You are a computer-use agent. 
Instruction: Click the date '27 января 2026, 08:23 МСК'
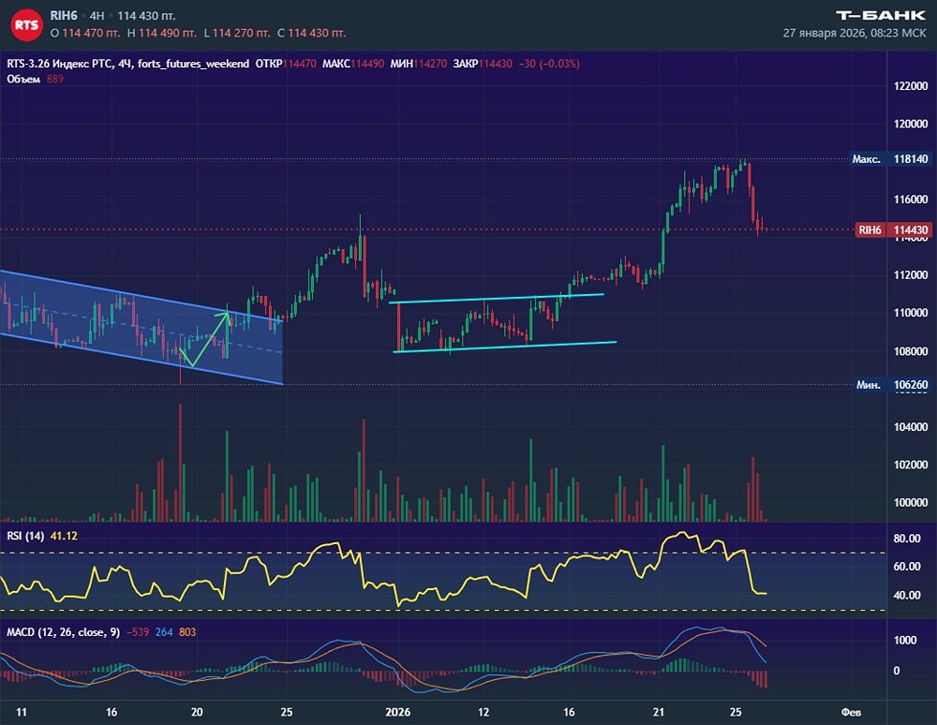855,33
